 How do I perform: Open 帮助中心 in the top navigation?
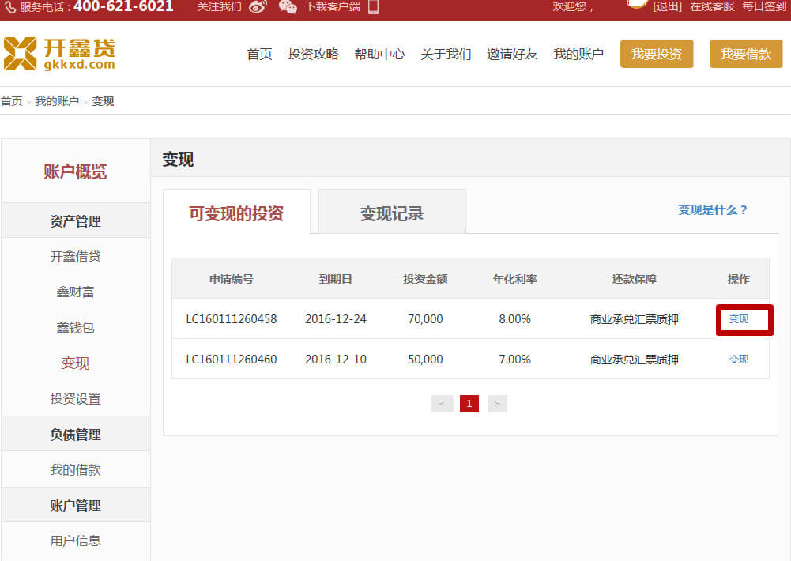tap(379, 54)
